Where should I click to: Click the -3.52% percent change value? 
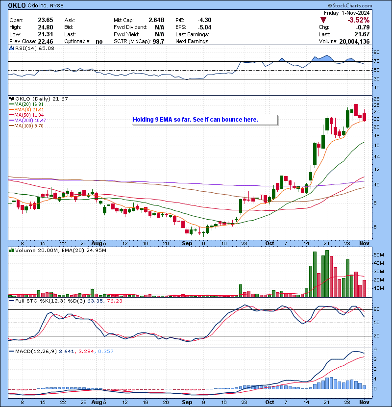359,20
